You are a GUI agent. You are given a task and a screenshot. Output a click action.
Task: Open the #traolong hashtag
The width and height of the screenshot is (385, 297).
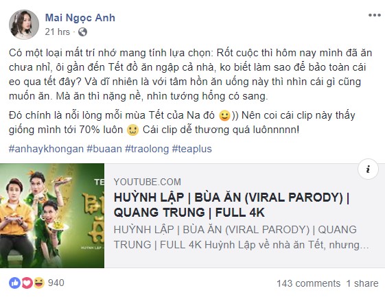(x=147, y=149)
